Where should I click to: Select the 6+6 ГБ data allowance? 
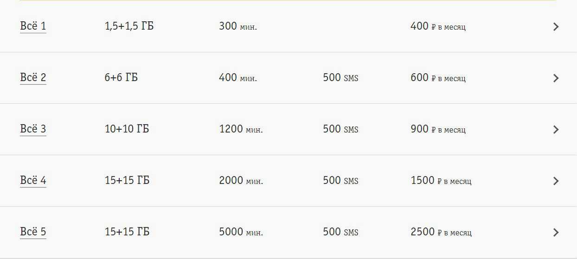[x=121, y=78]
